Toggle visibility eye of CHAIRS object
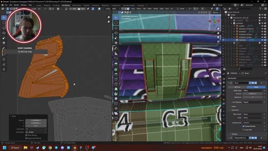Viewport: 268px width, 151px height. [262, 26]
